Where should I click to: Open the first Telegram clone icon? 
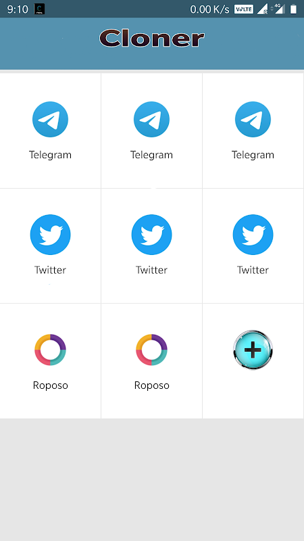(x=50, y=120)
